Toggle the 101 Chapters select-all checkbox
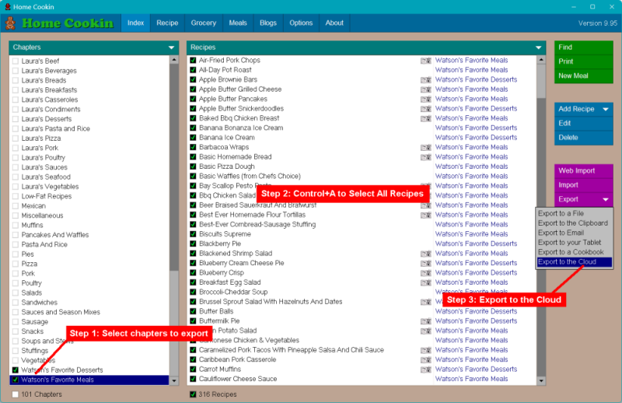The height and width of the screenshot is (403, 622). pos(16,394)
